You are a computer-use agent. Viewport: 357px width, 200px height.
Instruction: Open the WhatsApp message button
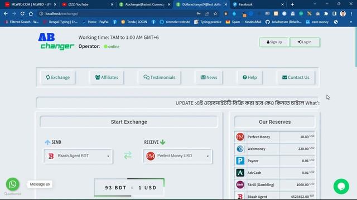tap(12, 184)
